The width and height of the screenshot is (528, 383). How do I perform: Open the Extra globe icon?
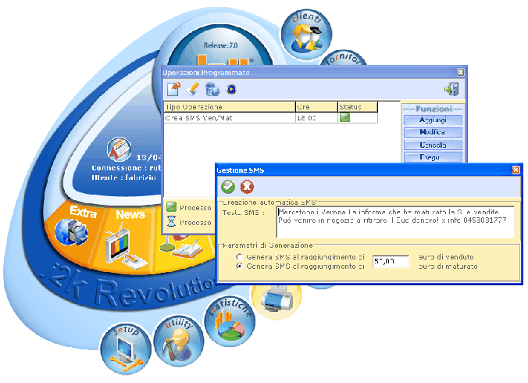pyautogui.click(x=72, y=231)
